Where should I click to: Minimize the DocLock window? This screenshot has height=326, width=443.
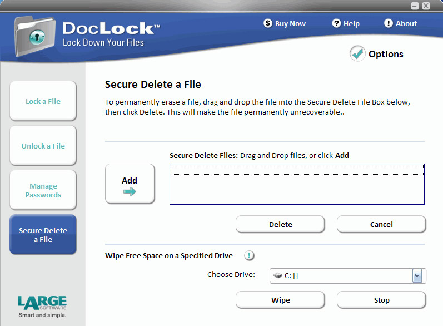pyautogui.click(x=415, y=6)
